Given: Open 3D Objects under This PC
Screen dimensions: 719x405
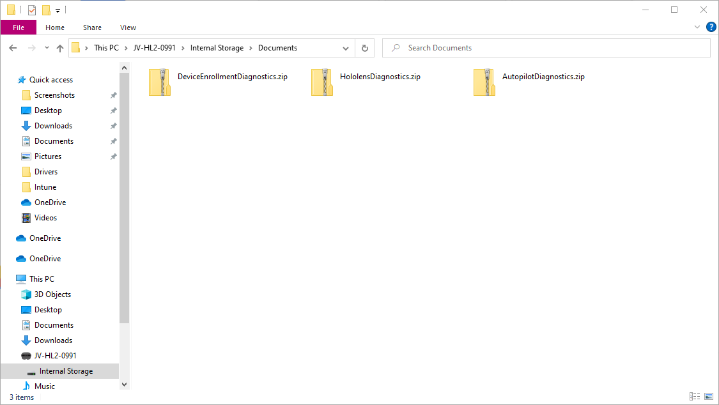Looking at the screenshot, I should tap(53, 294).
